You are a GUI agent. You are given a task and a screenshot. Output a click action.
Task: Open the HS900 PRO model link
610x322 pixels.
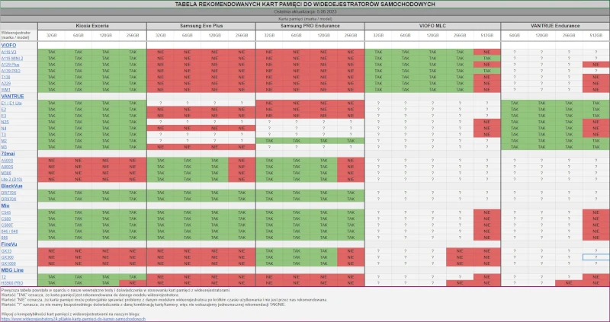click(x=12, y=283)
